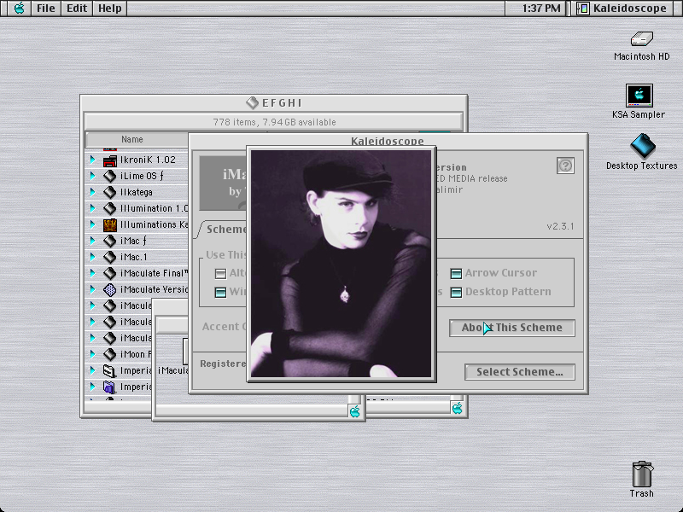Select the Ilkatega scheme icon
The width and height of the screenshot is (683, 512).
point(110,192)
